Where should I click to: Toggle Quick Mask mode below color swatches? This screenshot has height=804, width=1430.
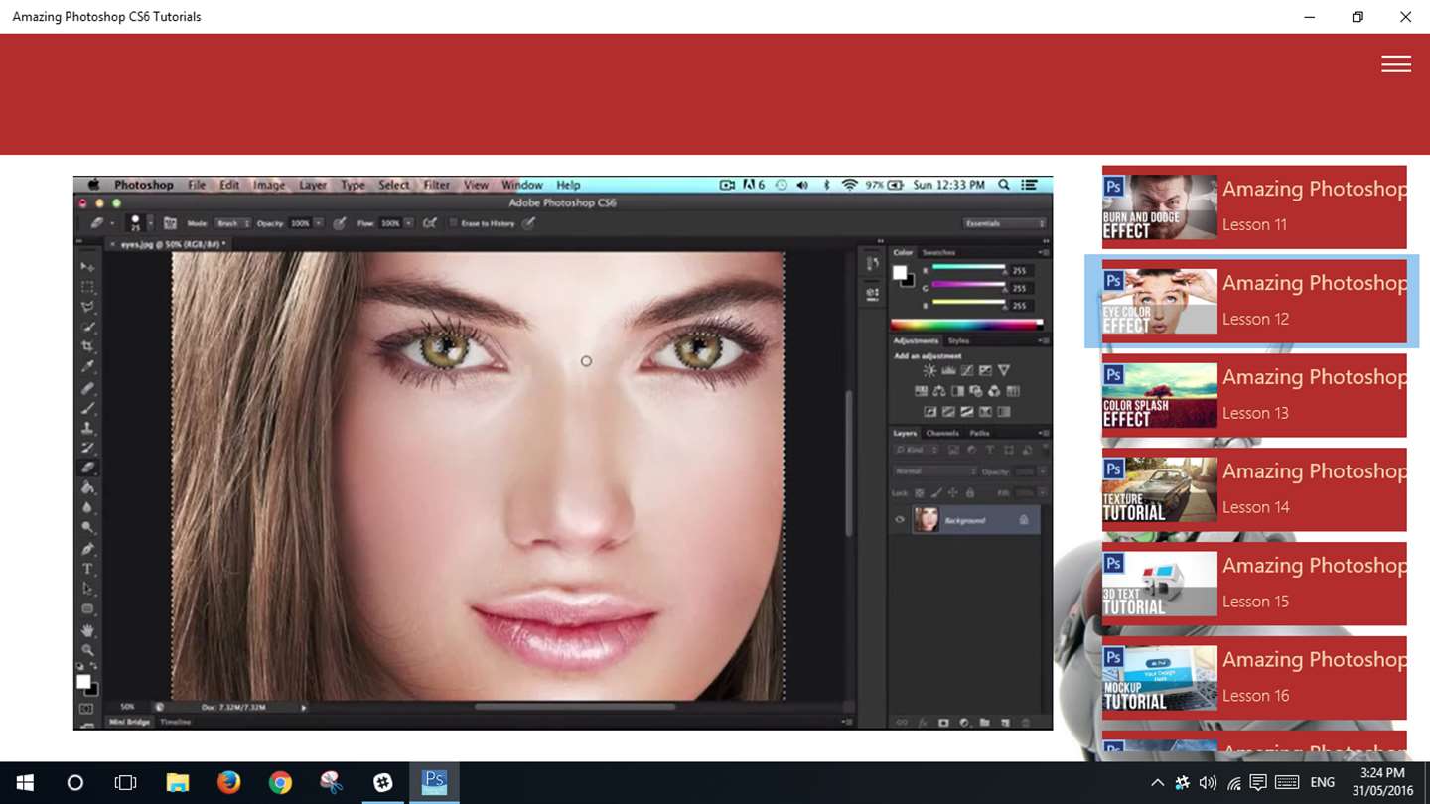(86, 709)
